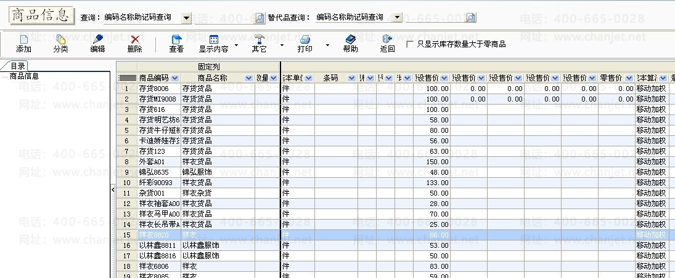Switch to the 目录 tab

point(17,66)
